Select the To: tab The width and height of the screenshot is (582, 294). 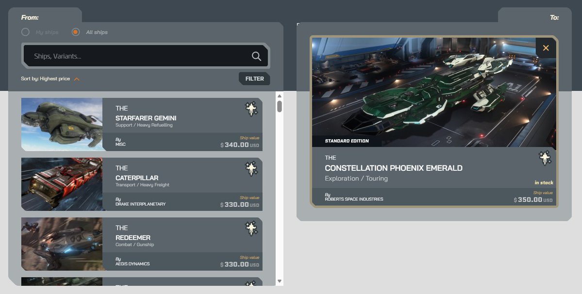[554, 17]
